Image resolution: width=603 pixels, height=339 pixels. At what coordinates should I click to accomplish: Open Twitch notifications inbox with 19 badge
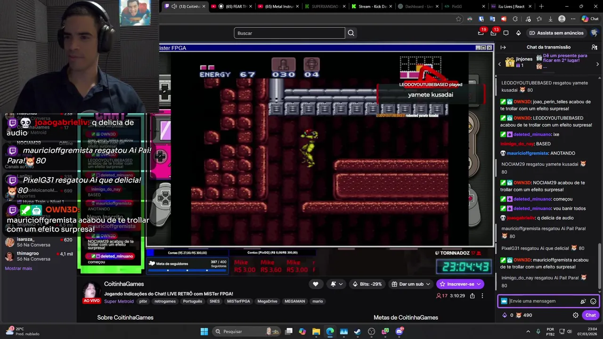[481, 33]
